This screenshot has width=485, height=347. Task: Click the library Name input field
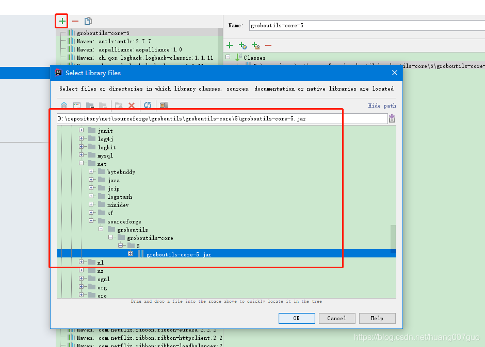click(367, 25)
